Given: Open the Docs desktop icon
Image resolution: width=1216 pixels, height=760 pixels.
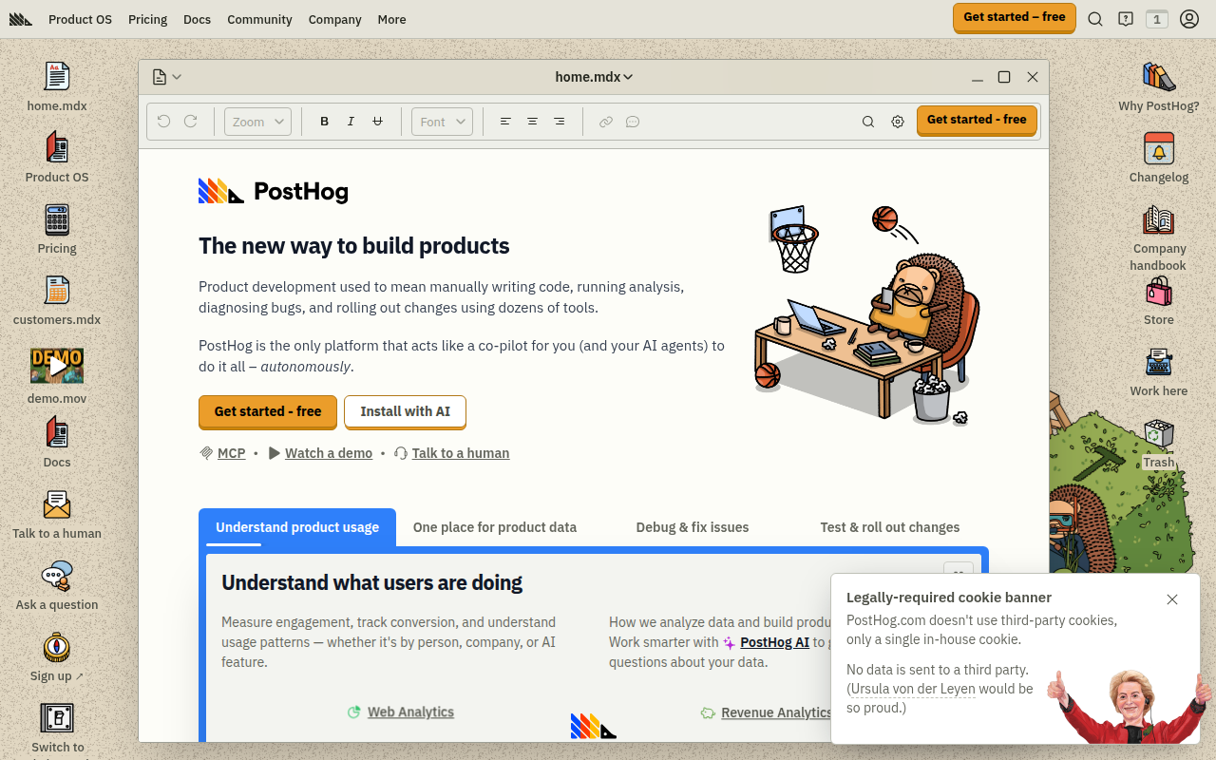Looking at the screenshot, I should click(57, 443).
